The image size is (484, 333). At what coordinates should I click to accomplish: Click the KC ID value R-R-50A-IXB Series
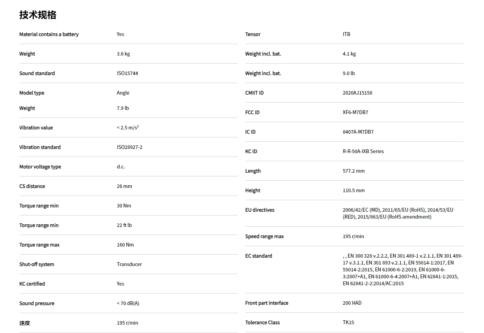point(363,152)
